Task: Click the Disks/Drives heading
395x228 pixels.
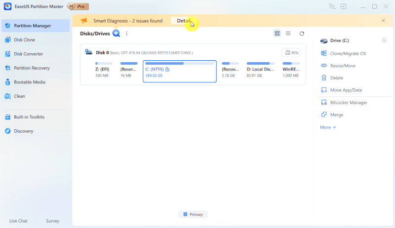Action: [x=95, y=34]
